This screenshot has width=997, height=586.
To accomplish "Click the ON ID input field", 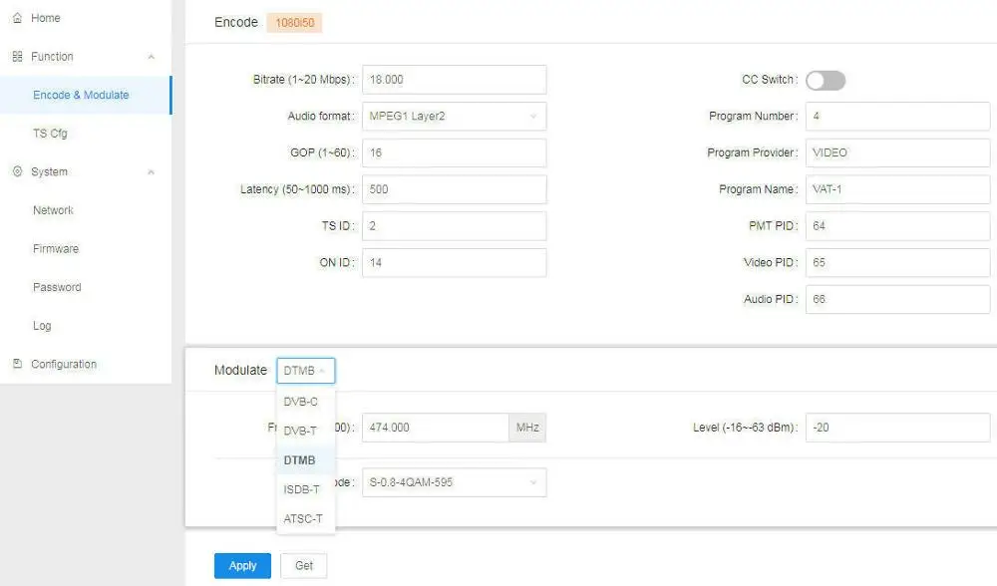I will click(x=454, y=262).
